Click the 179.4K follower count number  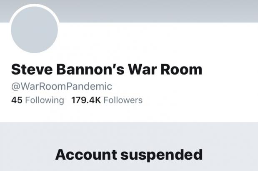point(86,100)
